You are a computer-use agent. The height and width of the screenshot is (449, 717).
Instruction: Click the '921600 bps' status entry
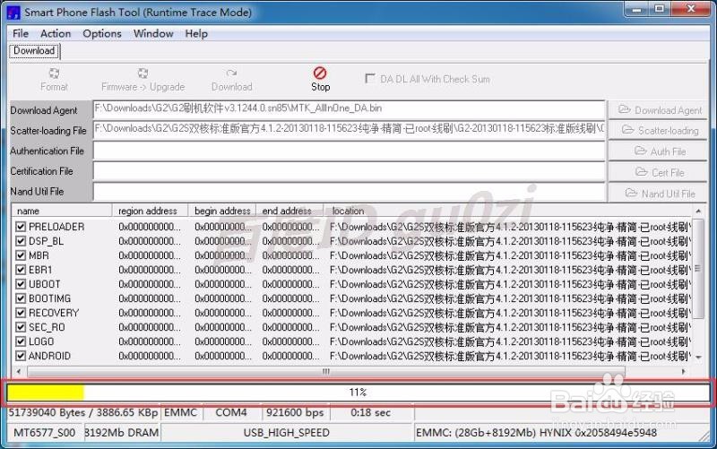295,412
